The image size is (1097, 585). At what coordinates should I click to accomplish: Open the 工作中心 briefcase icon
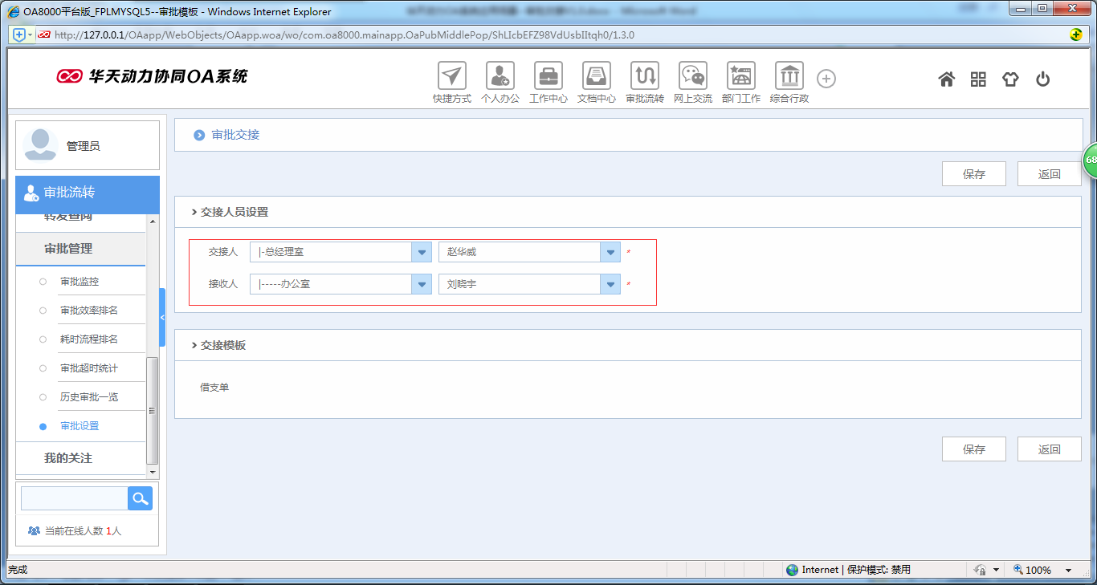(548, 76)
